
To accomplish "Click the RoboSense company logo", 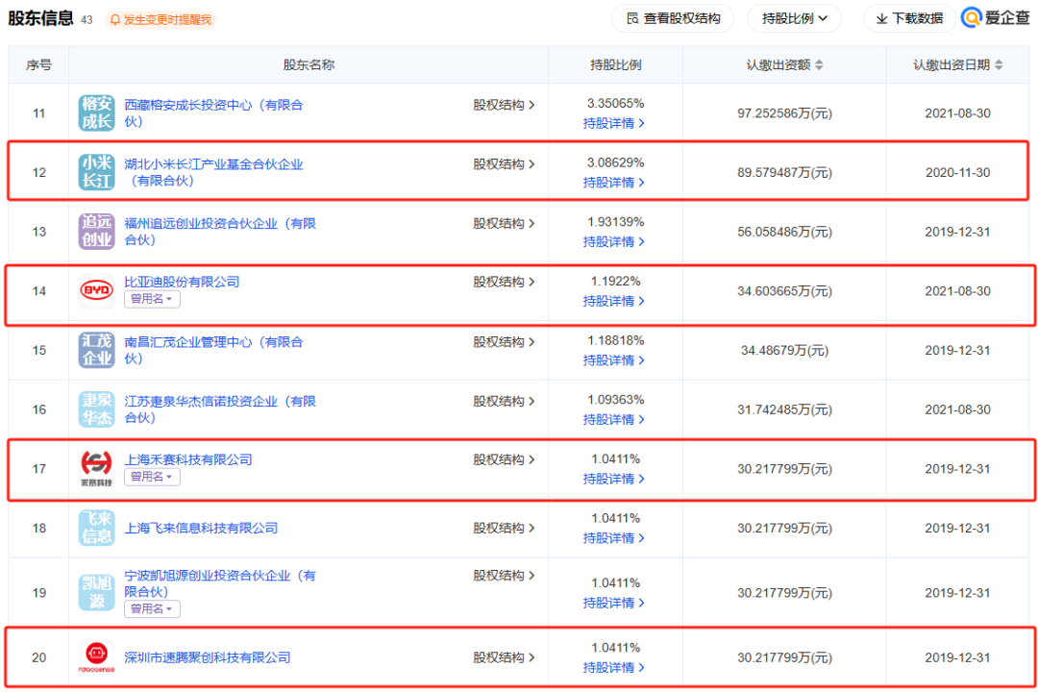I will click(97, 656).
